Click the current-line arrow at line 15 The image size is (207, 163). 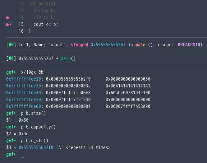[10, 24]
